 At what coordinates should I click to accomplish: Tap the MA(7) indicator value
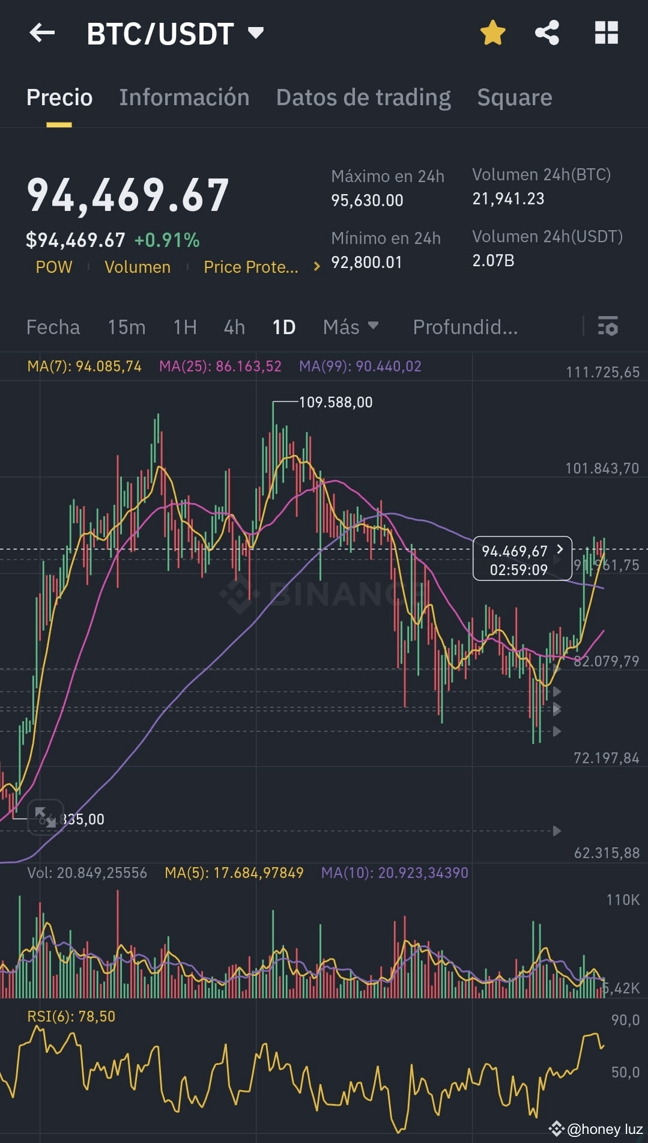click(x=84, y=366)
